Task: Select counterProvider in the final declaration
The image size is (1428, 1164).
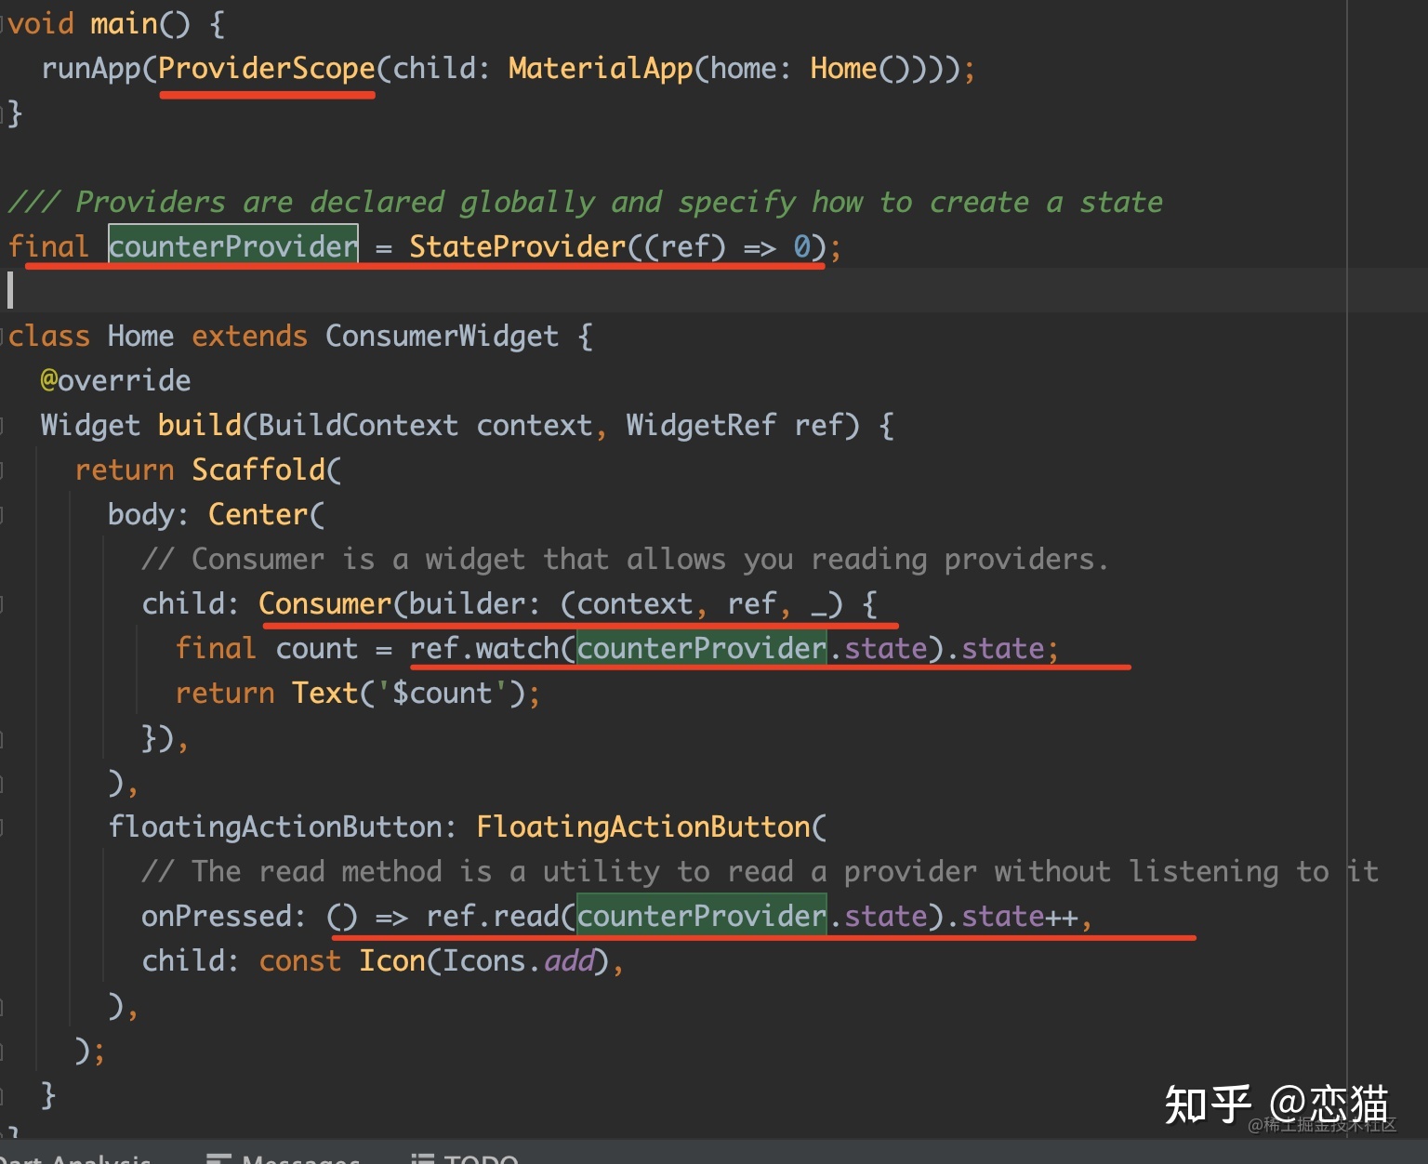Action: click(232, 246)
